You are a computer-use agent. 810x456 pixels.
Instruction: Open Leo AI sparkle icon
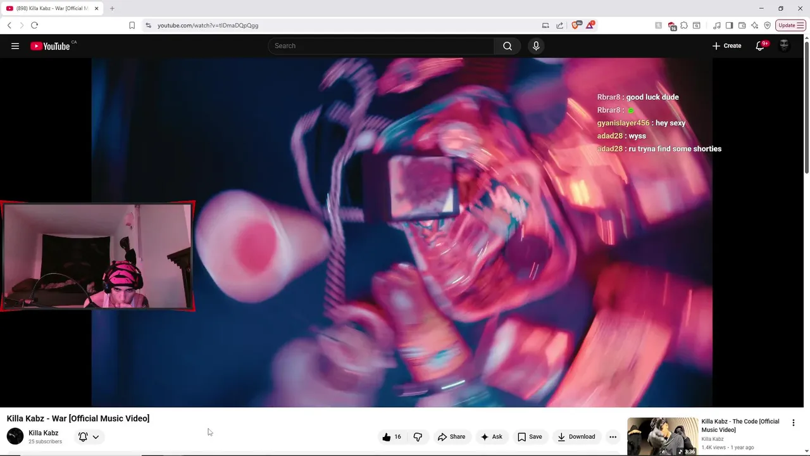[755, 25]
